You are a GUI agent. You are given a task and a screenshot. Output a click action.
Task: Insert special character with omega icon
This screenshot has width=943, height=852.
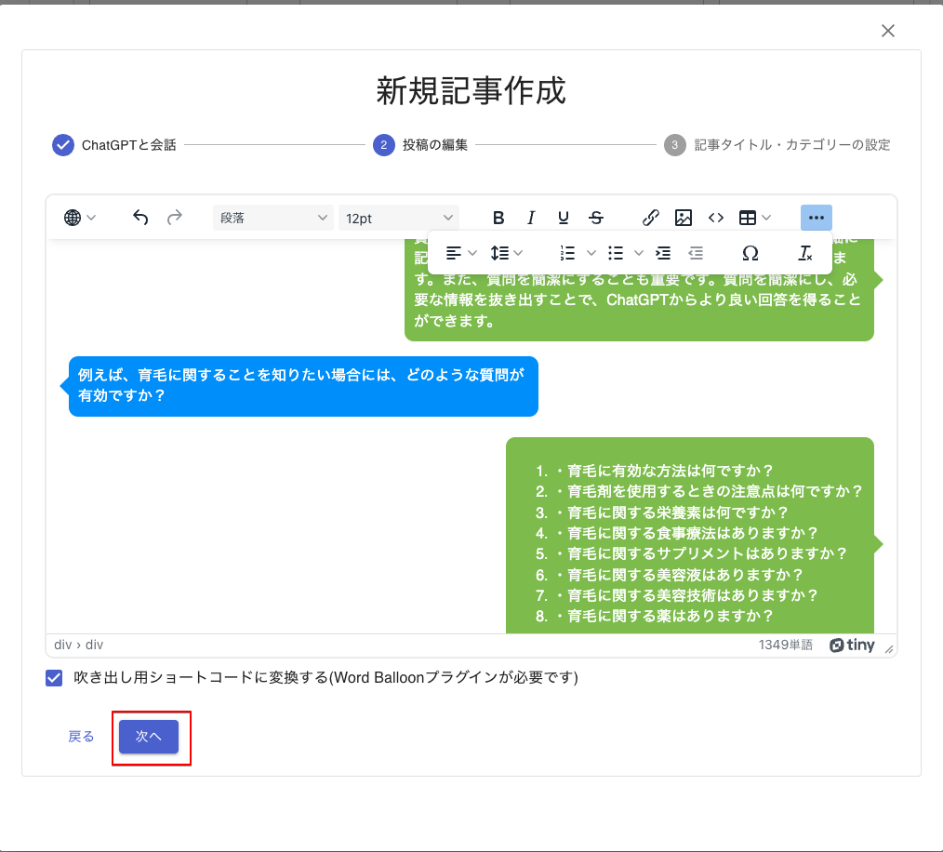pyautogui.click(x=750, y=253)
